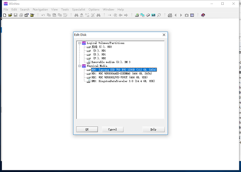Open the Tools menu

(x=65, y=10)
